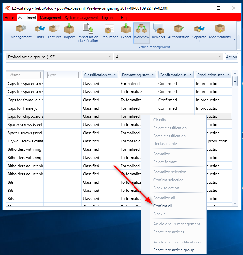
Task: Click the table scroll down arrow
Action: click(235, 203)
